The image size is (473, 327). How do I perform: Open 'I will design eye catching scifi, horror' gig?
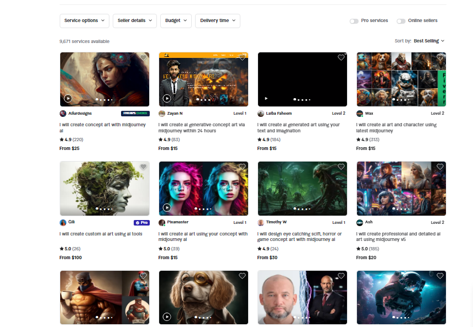(299, 237)
